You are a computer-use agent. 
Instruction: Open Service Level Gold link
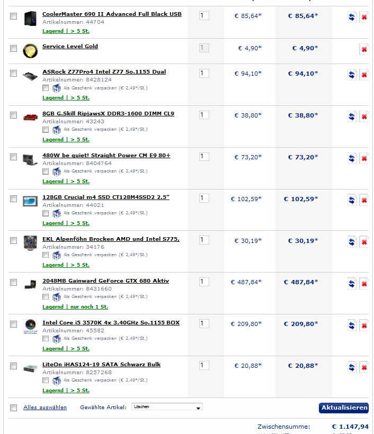[x=70, y=47]
